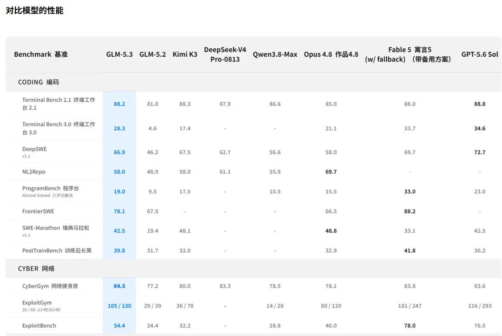502x336 pixels.
Task: Click GLM-5.2 score 4.6
Action: [152, 128]
